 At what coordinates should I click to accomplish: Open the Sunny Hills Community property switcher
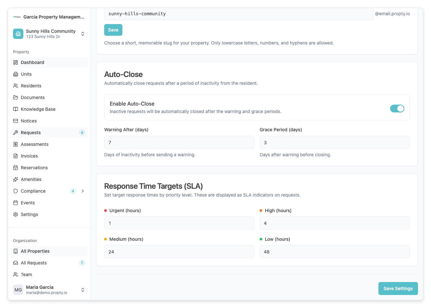[x=49, y=34]
